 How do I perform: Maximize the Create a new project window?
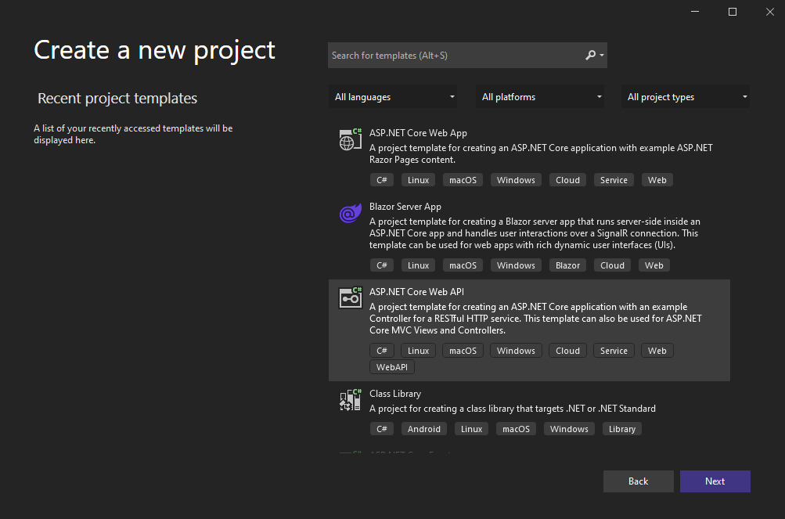pyautogui.click(x=733, y=12)
